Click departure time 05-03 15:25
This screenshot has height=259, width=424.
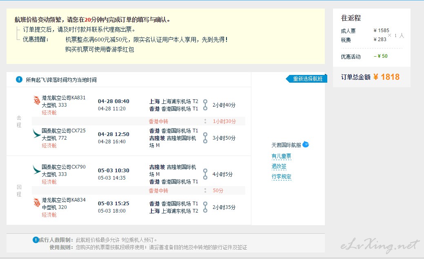click(113, 204)
